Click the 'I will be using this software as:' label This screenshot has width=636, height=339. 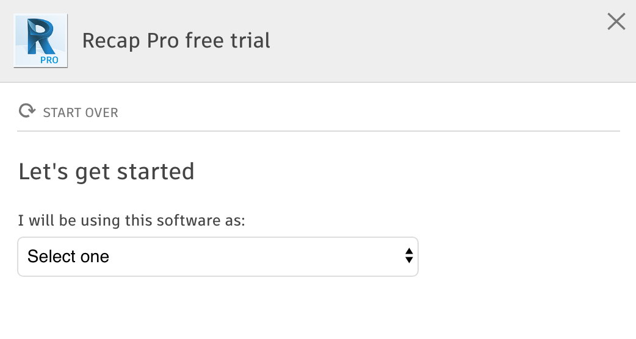pos(131,220)
